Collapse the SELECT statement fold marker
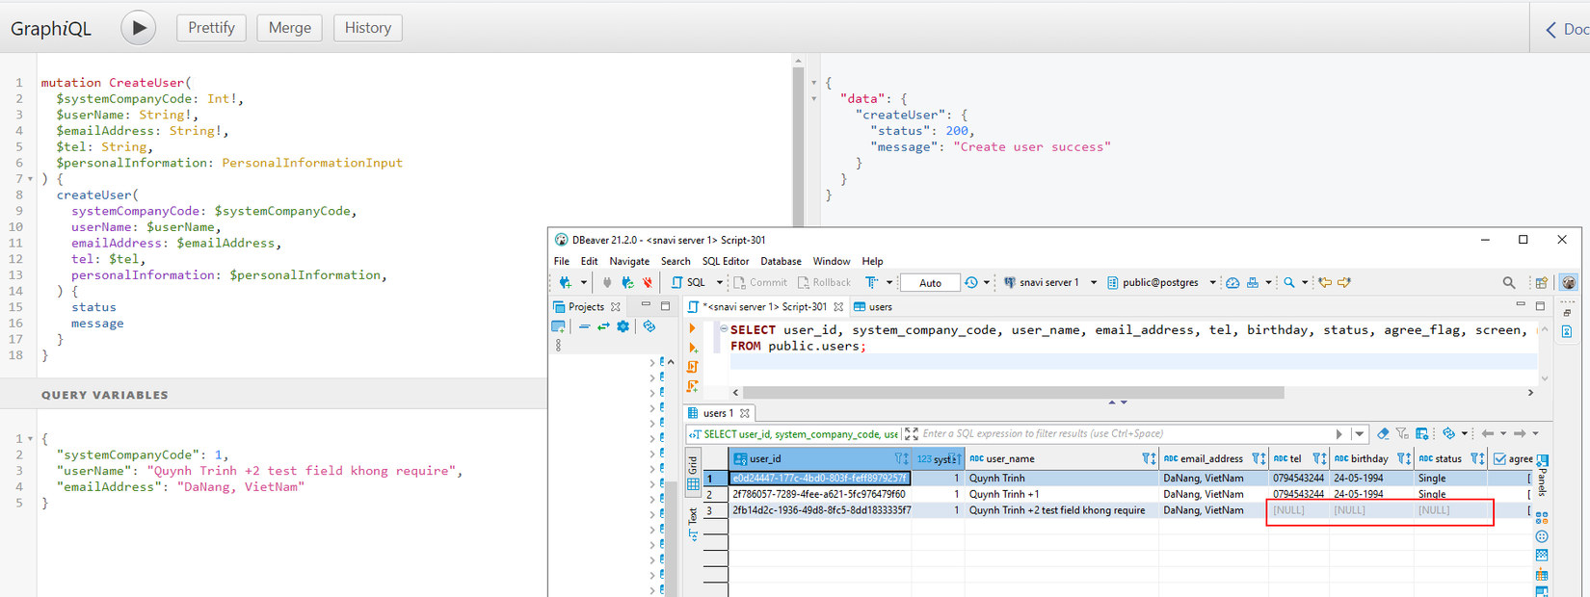 [x=724, y=329]
